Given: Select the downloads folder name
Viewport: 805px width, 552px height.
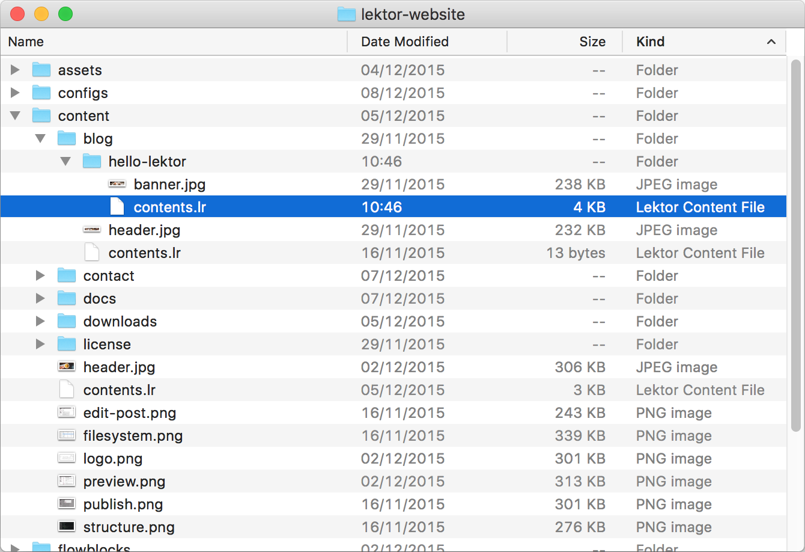Looking at the screenshot, I should point(120,321).
